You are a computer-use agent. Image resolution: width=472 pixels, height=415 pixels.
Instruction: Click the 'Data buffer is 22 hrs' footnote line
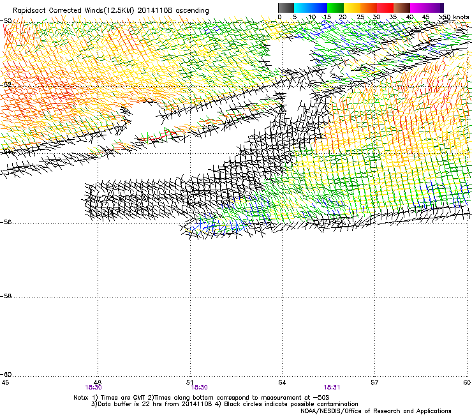coord(225,404)
